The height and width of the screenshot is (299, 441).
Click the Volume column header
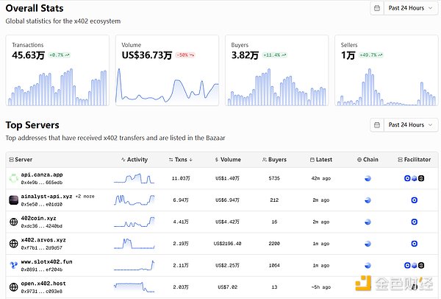(x=227, y=159)
